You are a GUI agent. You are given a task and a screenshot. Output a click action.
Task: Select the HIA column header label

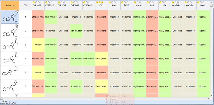point(165,5)
